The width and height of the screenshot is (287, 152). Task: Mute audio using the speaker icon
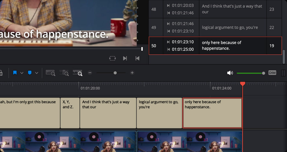230,73
